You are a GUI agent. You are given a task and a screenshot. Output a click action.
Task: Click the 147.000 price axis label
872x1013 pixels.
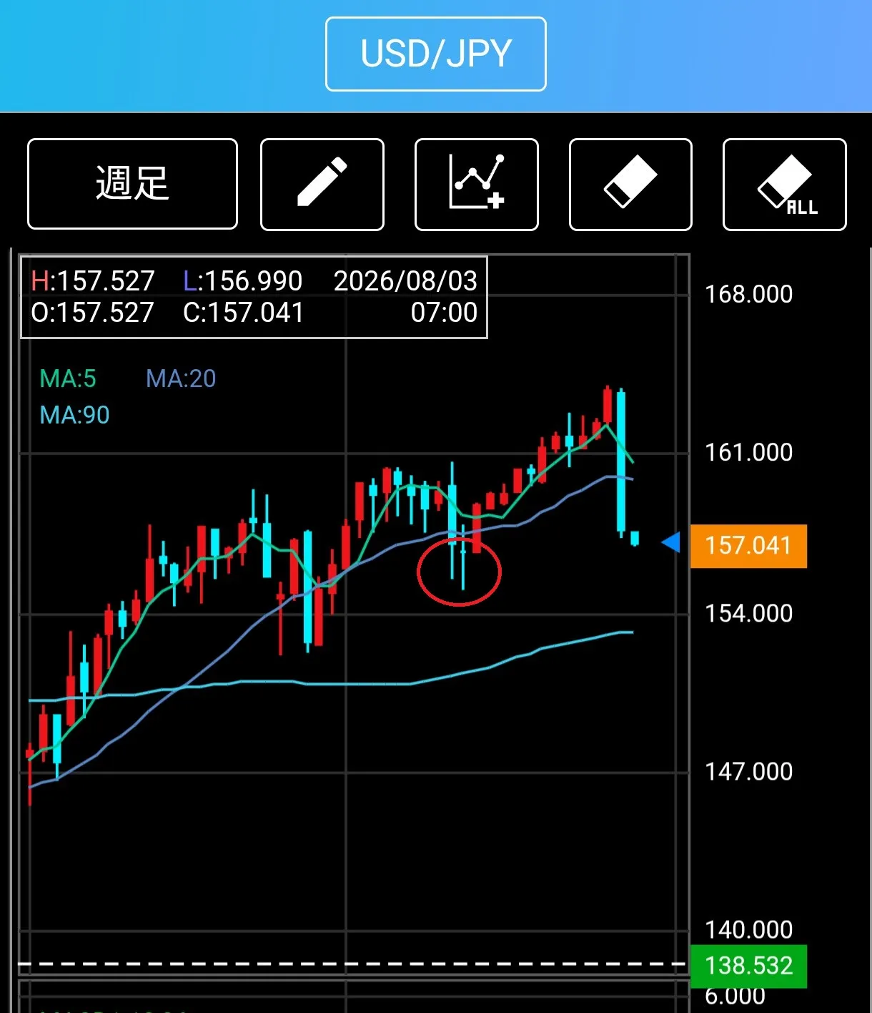[748, 771]
